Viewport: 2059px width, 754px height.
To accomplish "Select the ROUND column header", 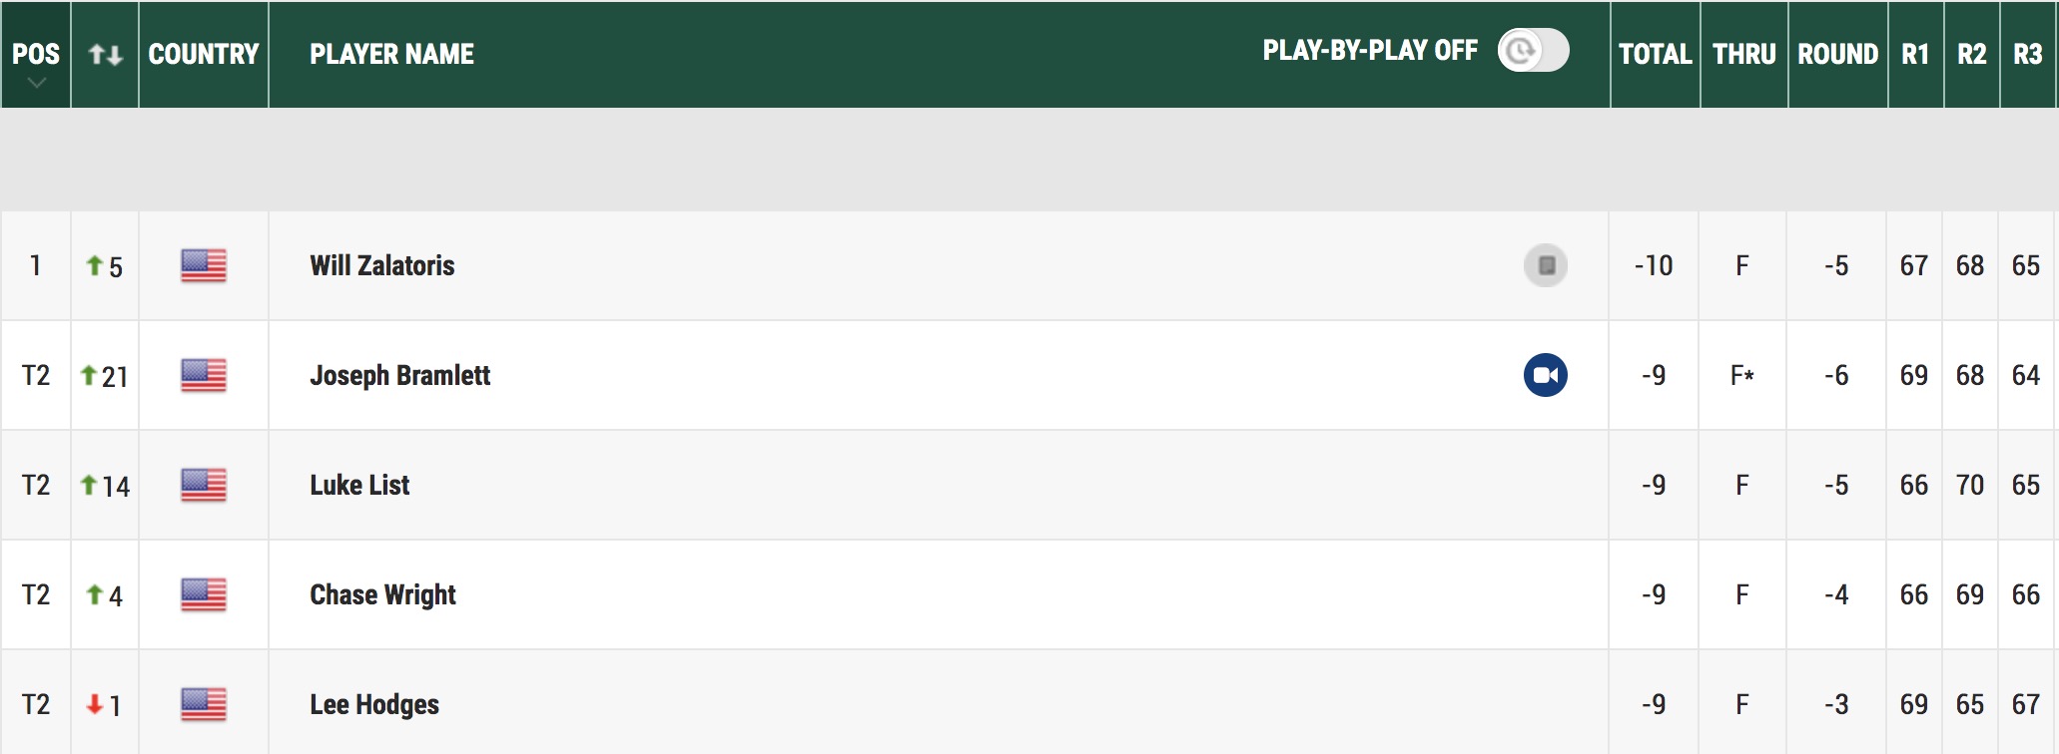I will (x=1837, y=54).
